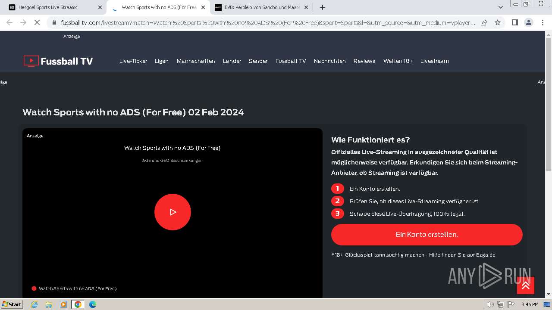Click the Wie Funktioniert es? heading
This screenshot has width=552, height=310.
[x=370, y=140]
